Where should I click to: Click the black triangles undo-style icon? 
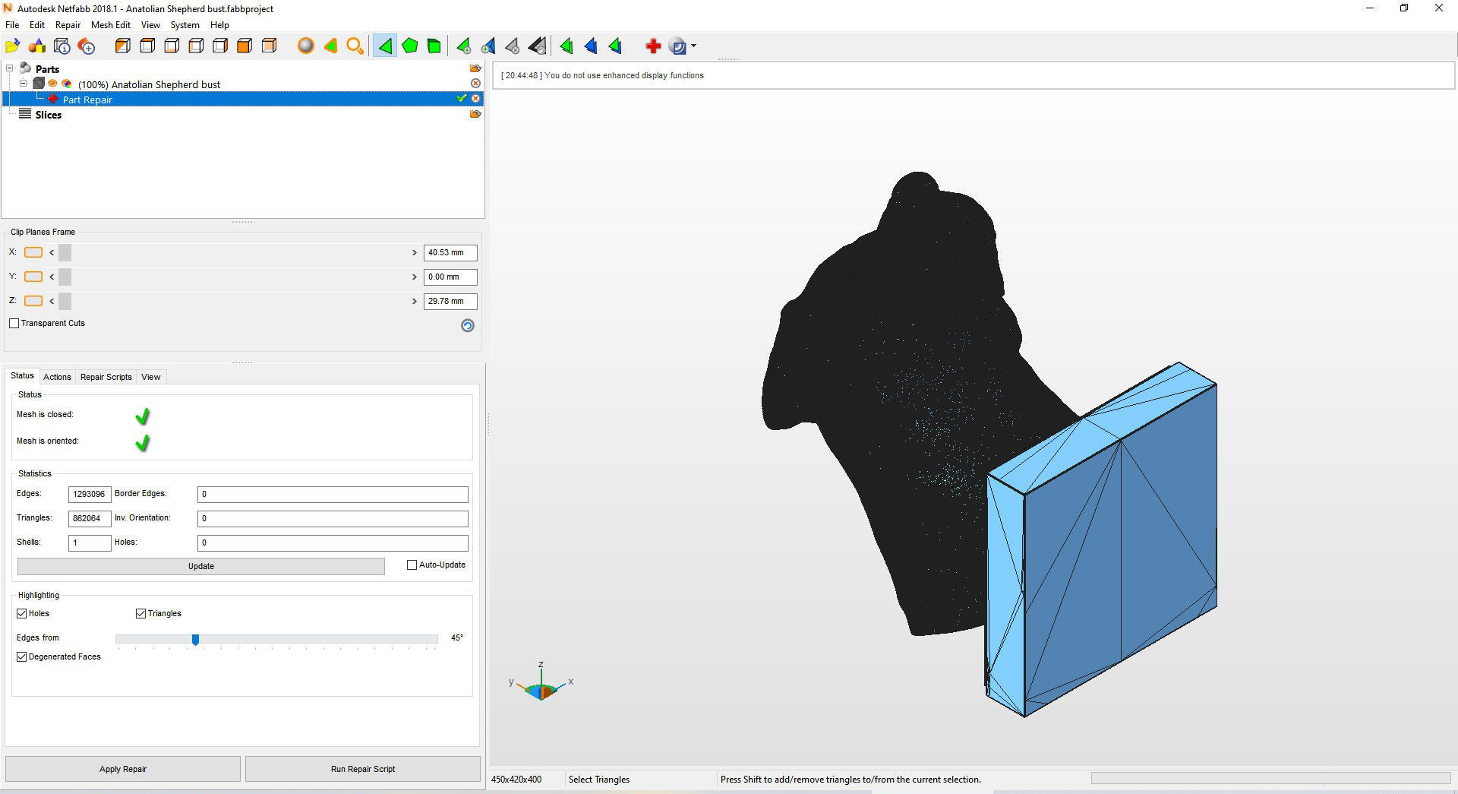[x=537, y=46]
